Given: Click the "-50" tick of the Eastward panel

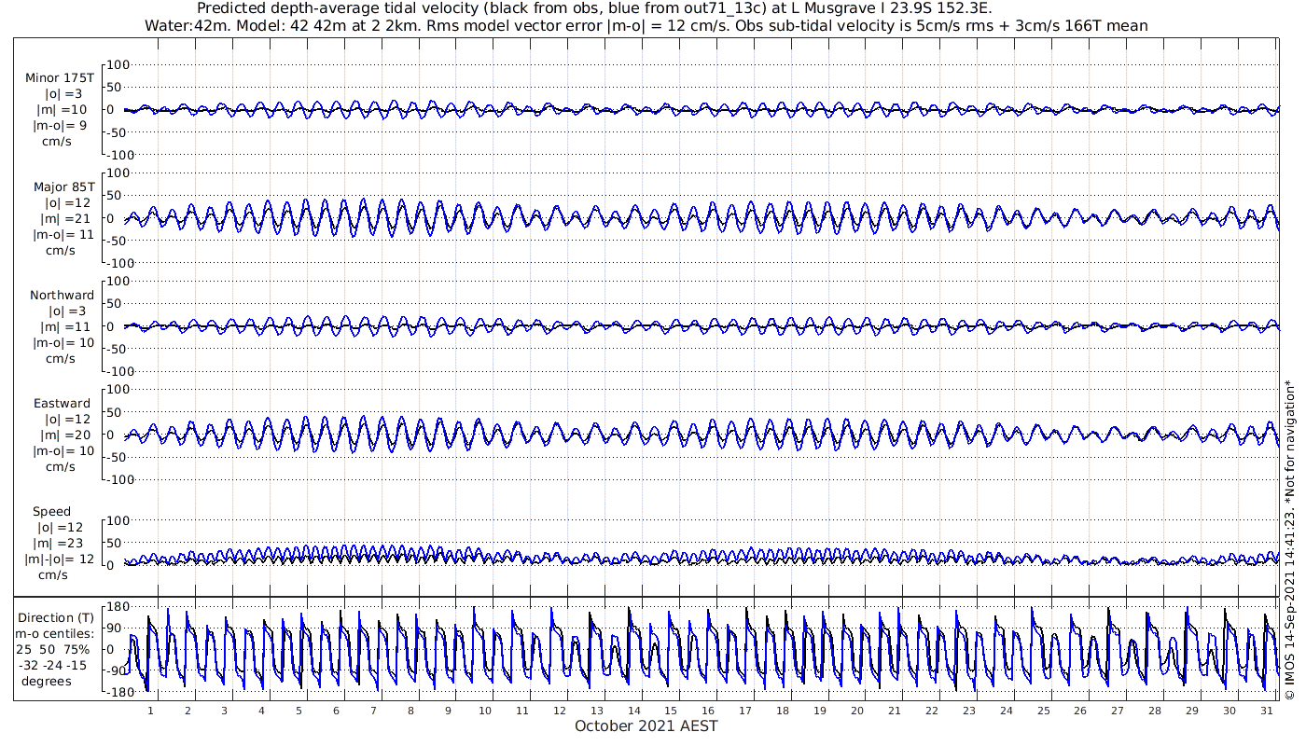Looking at the screenshot, I should click(118, 457).
